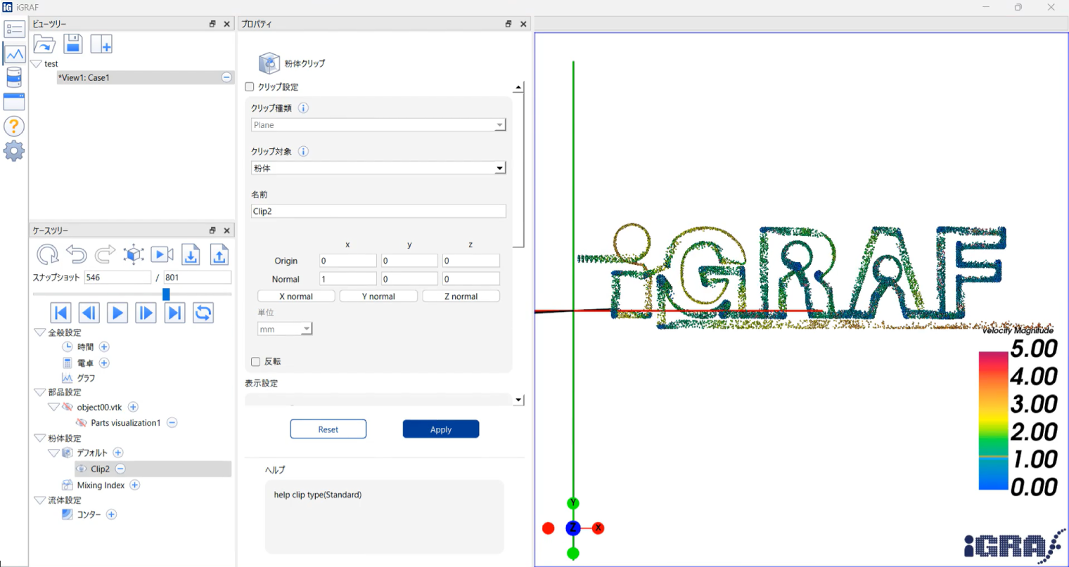Image resolution: width=1069 pixels, height=567 pixels.
Task: Click the 名前 field containing Clip2
Action: click(x=378, y=211)
